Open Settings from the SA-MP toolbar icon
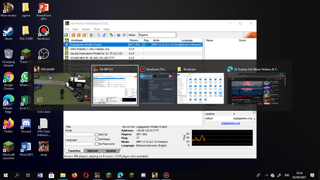 (x=111, y=35)
